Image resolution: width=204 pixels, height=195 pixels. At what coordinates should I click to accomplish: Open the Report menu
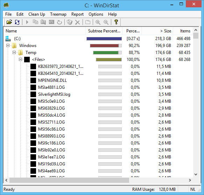click(77, 14)
